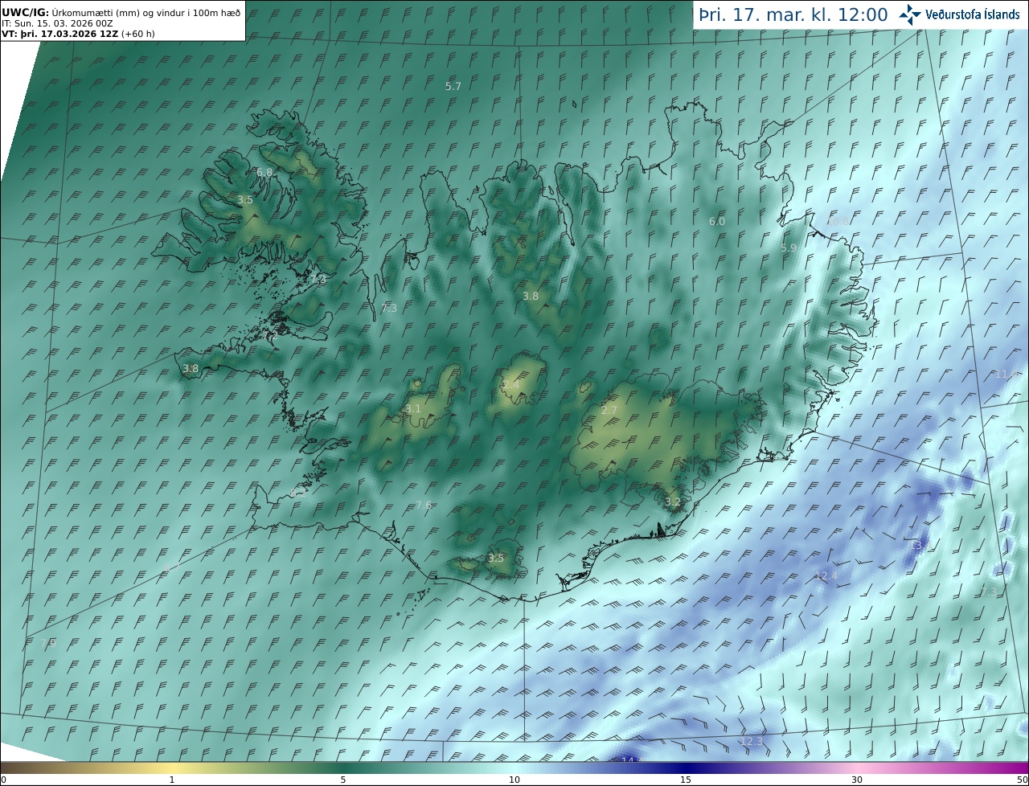This screenshot has width=1029, height=786.
Task: Click colorbar tick label 50
Action: [1022, 780]
